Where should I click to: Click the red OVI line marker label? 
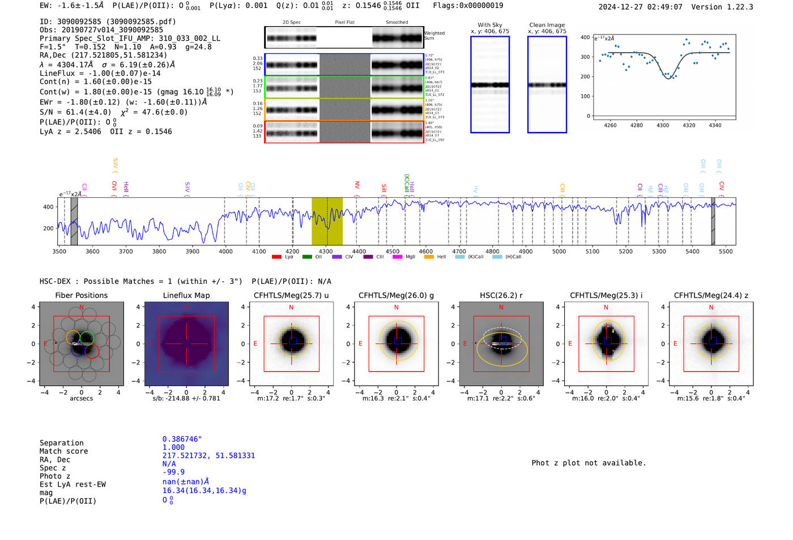(114, 188)
